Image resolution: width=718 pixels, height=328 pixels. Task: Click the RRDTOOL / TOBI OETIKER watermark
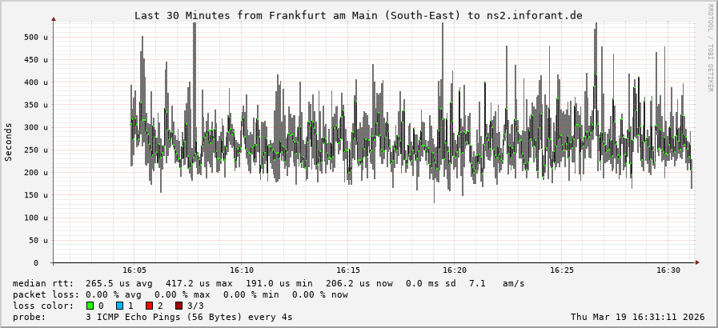(710, 47)
